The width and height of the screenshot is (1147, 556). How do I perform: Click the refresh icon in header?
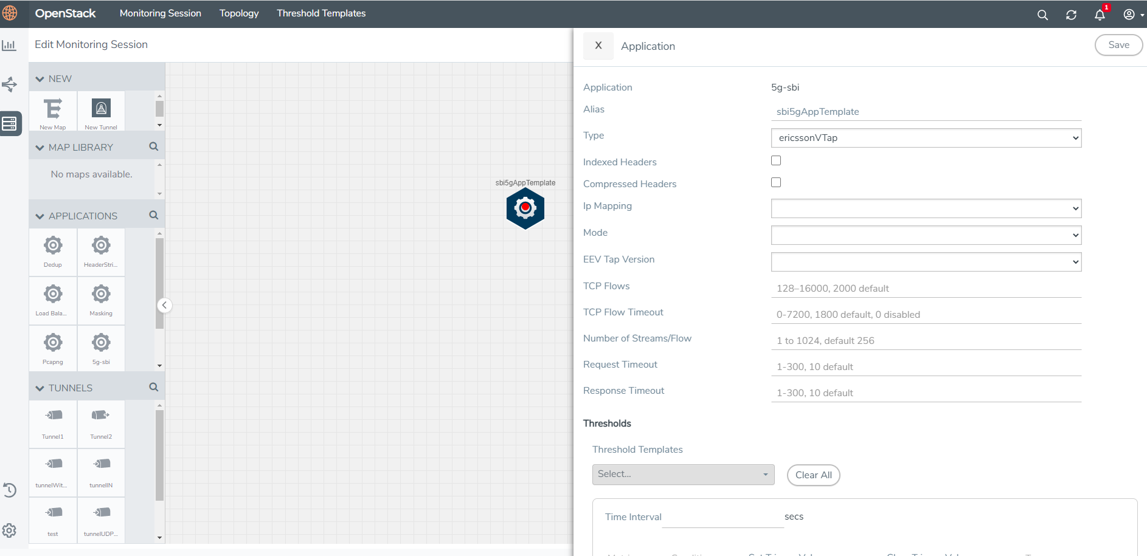(1071, 15)
